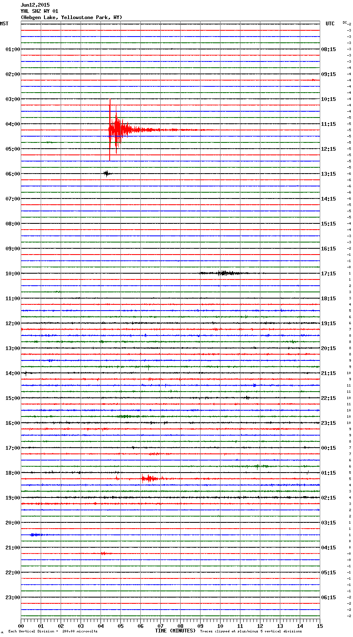Select the 02:00 MST hour label
The image size is (353, 637).
[x=13, y=74]
